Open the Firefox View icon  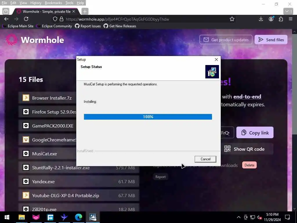6,11
